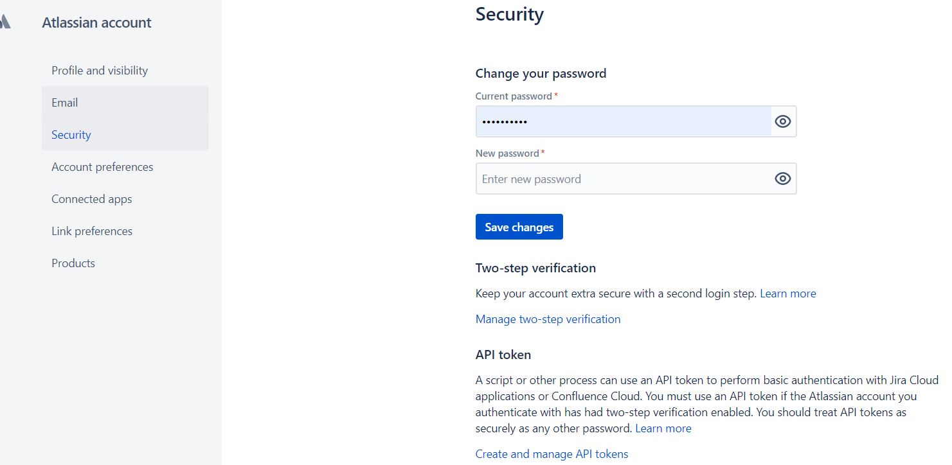Focus the Current password field
The image size is (952, 465).
click(624, 121)
